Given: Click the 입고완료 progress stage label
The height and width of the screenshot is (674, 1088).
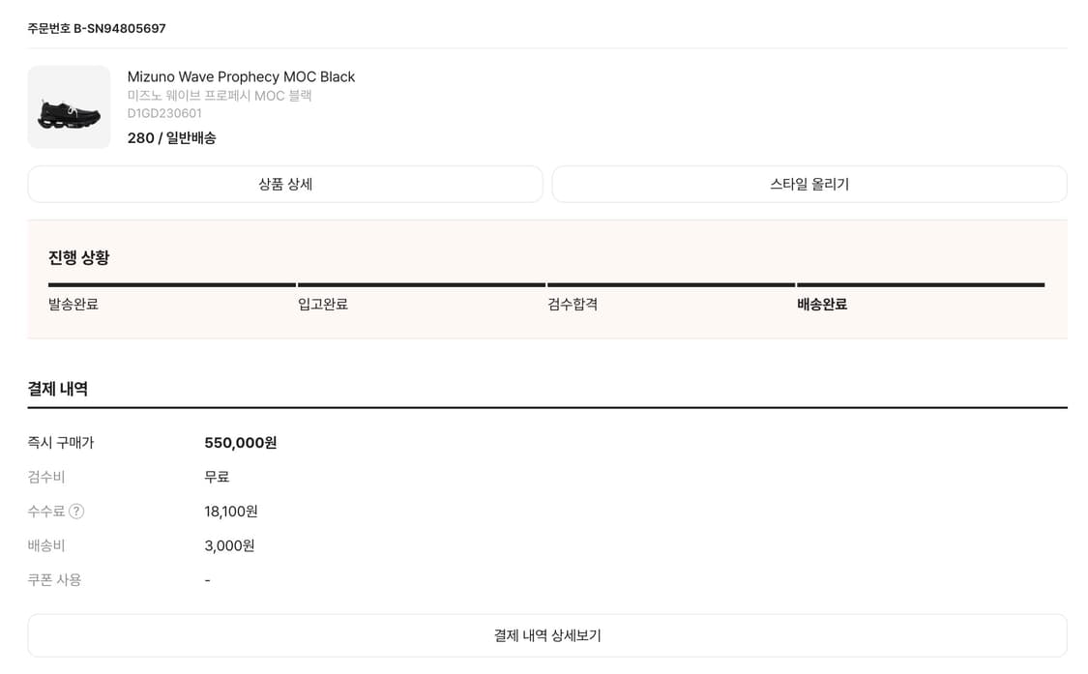Looking at the screenshot, I should [322, 304].
